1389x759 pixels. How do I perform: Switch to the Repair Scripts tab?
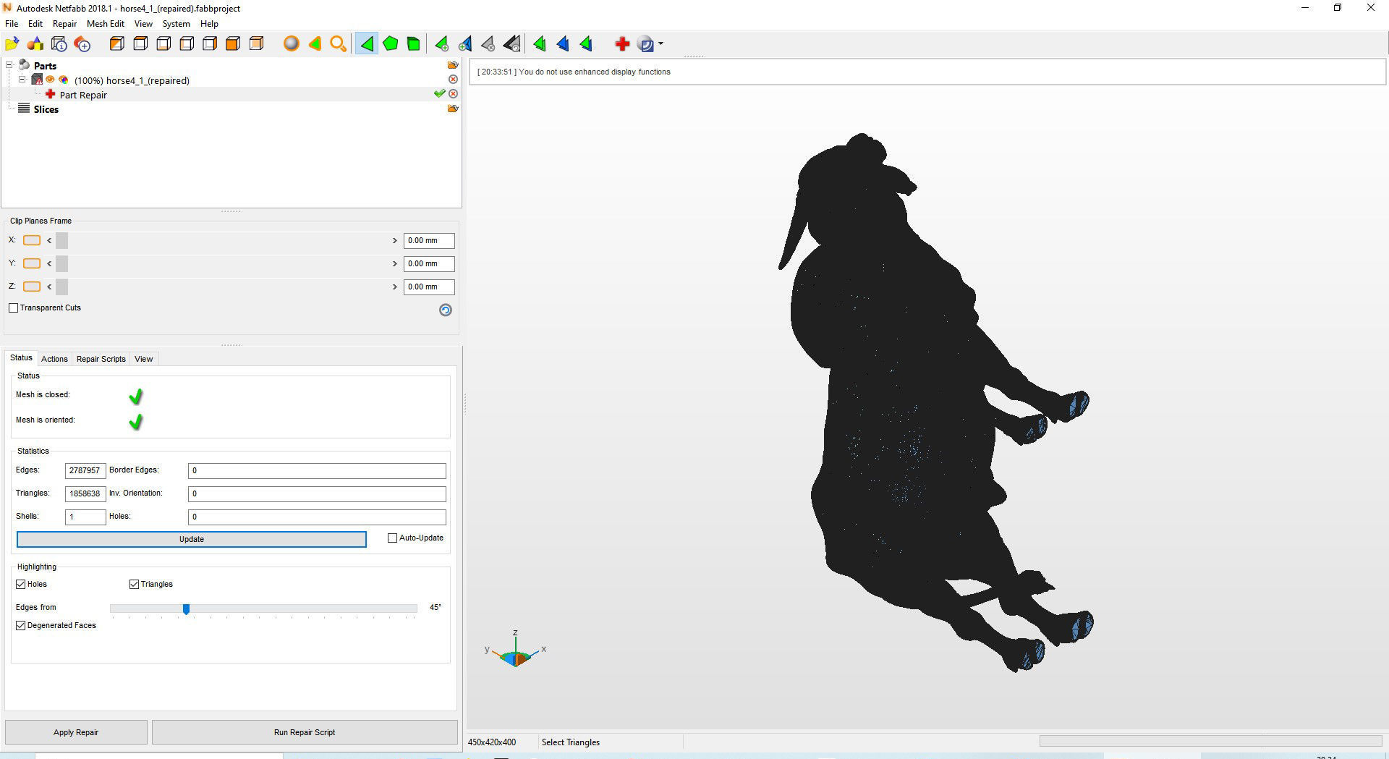point(101,359)
